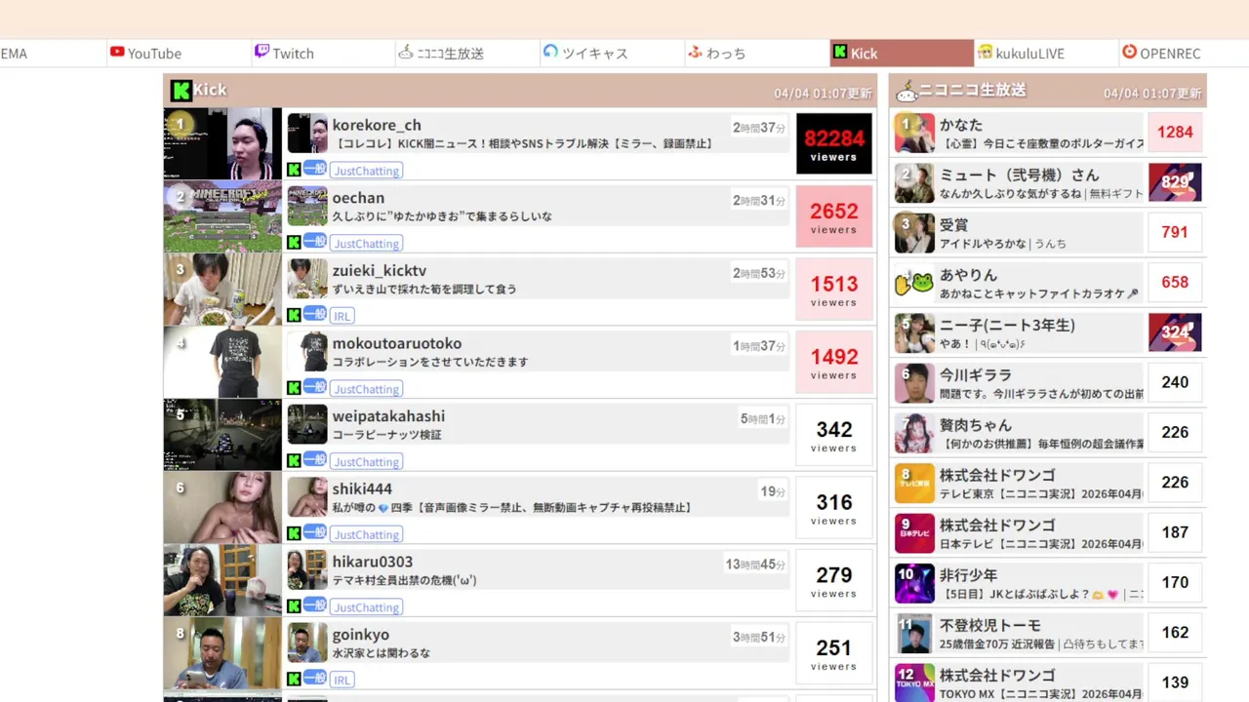Image resolution: width=1249 pixels, height=702 pixels.
Task: Click the IRL tag under goinkyo
Action: click(x=342, y=680)
